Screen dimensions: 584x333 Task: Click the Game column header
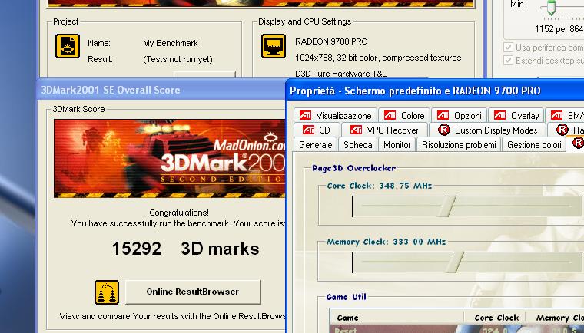(x=397, y=318)
